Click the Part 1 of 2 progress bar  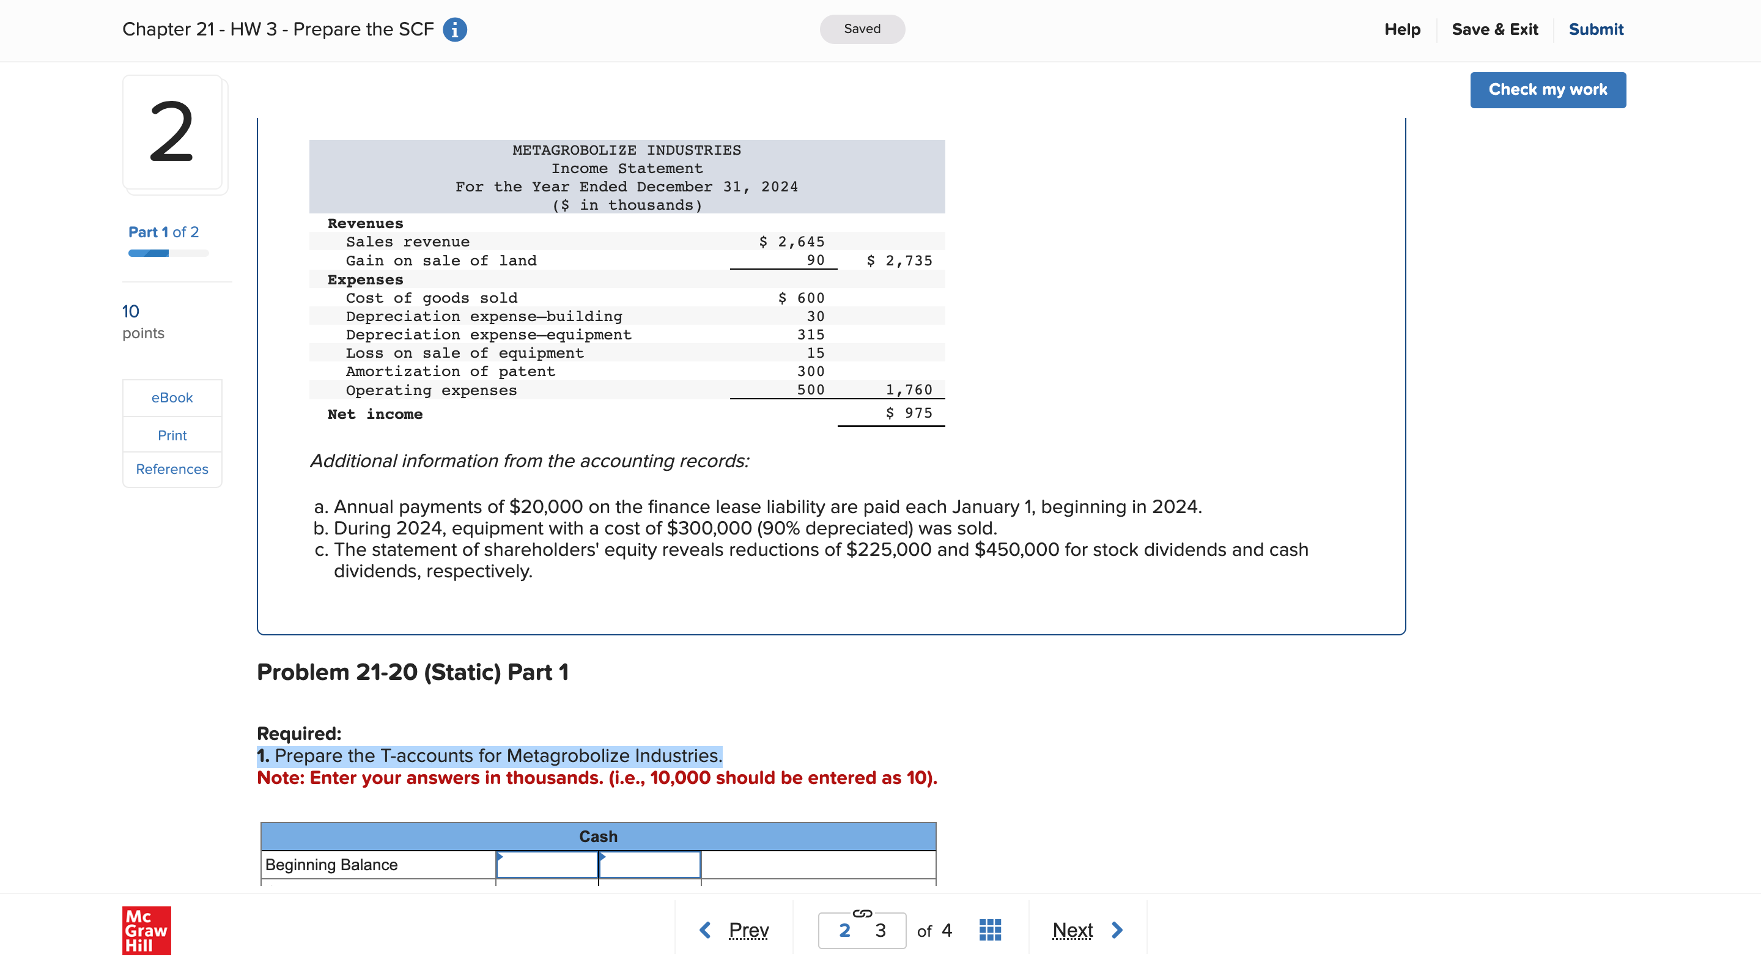(168, 253)
